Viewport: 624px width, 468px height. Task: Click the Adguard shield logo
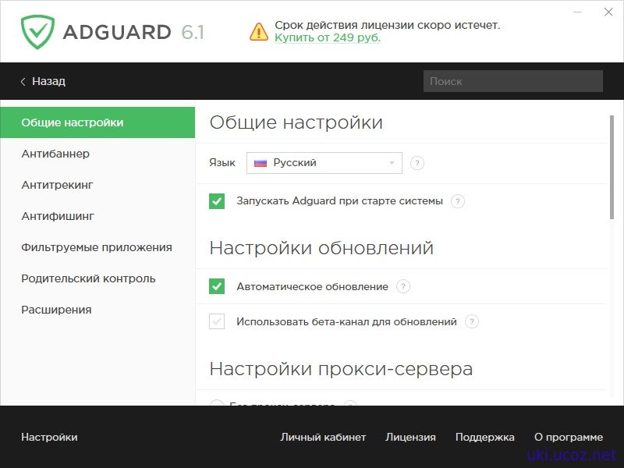[37, 32]
